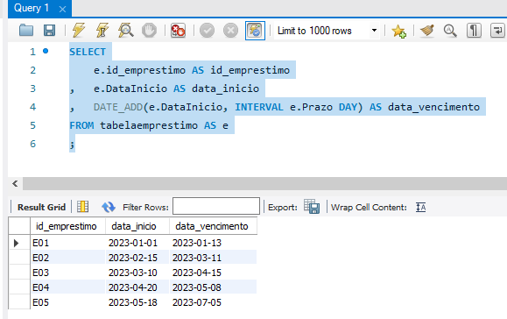Click the horizontal editor scrollbar track
Image resolution: width=507 pixels, height=319 pixels.
click(264, 184)
